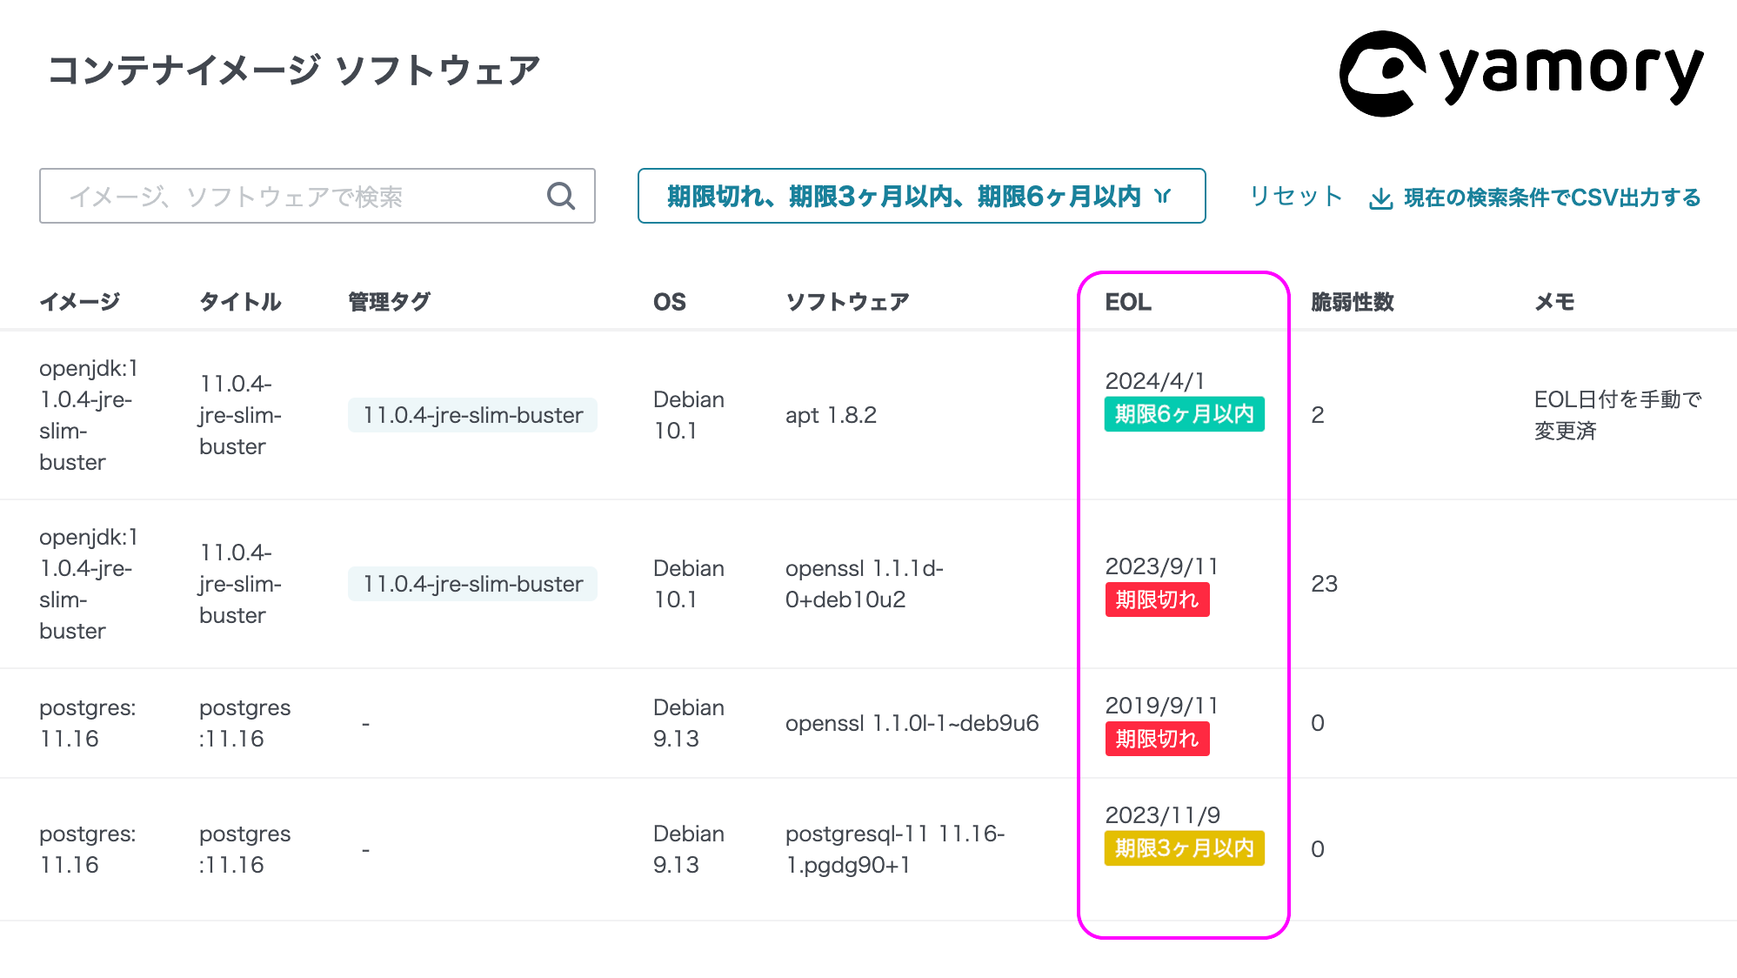1737x978 pixels.
Task: Click the red 期限切れ badge on openssl 1.1.1d row
Action: pyautogui.click(x=1156, y=599)
